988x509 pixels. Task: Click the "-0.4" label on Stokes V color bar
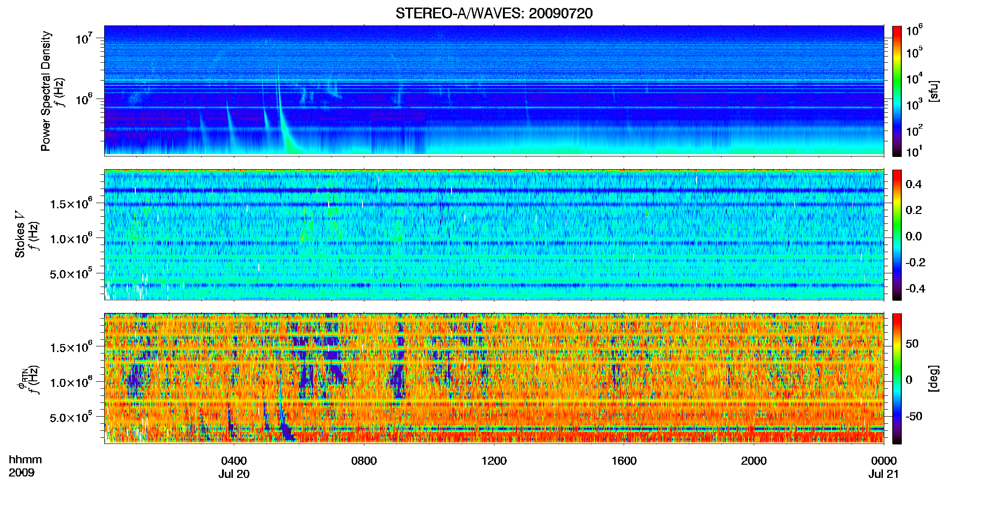coord(915,288)
